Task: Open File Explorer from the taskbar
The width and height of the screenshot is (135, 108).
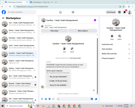Action: pos(43,106)
